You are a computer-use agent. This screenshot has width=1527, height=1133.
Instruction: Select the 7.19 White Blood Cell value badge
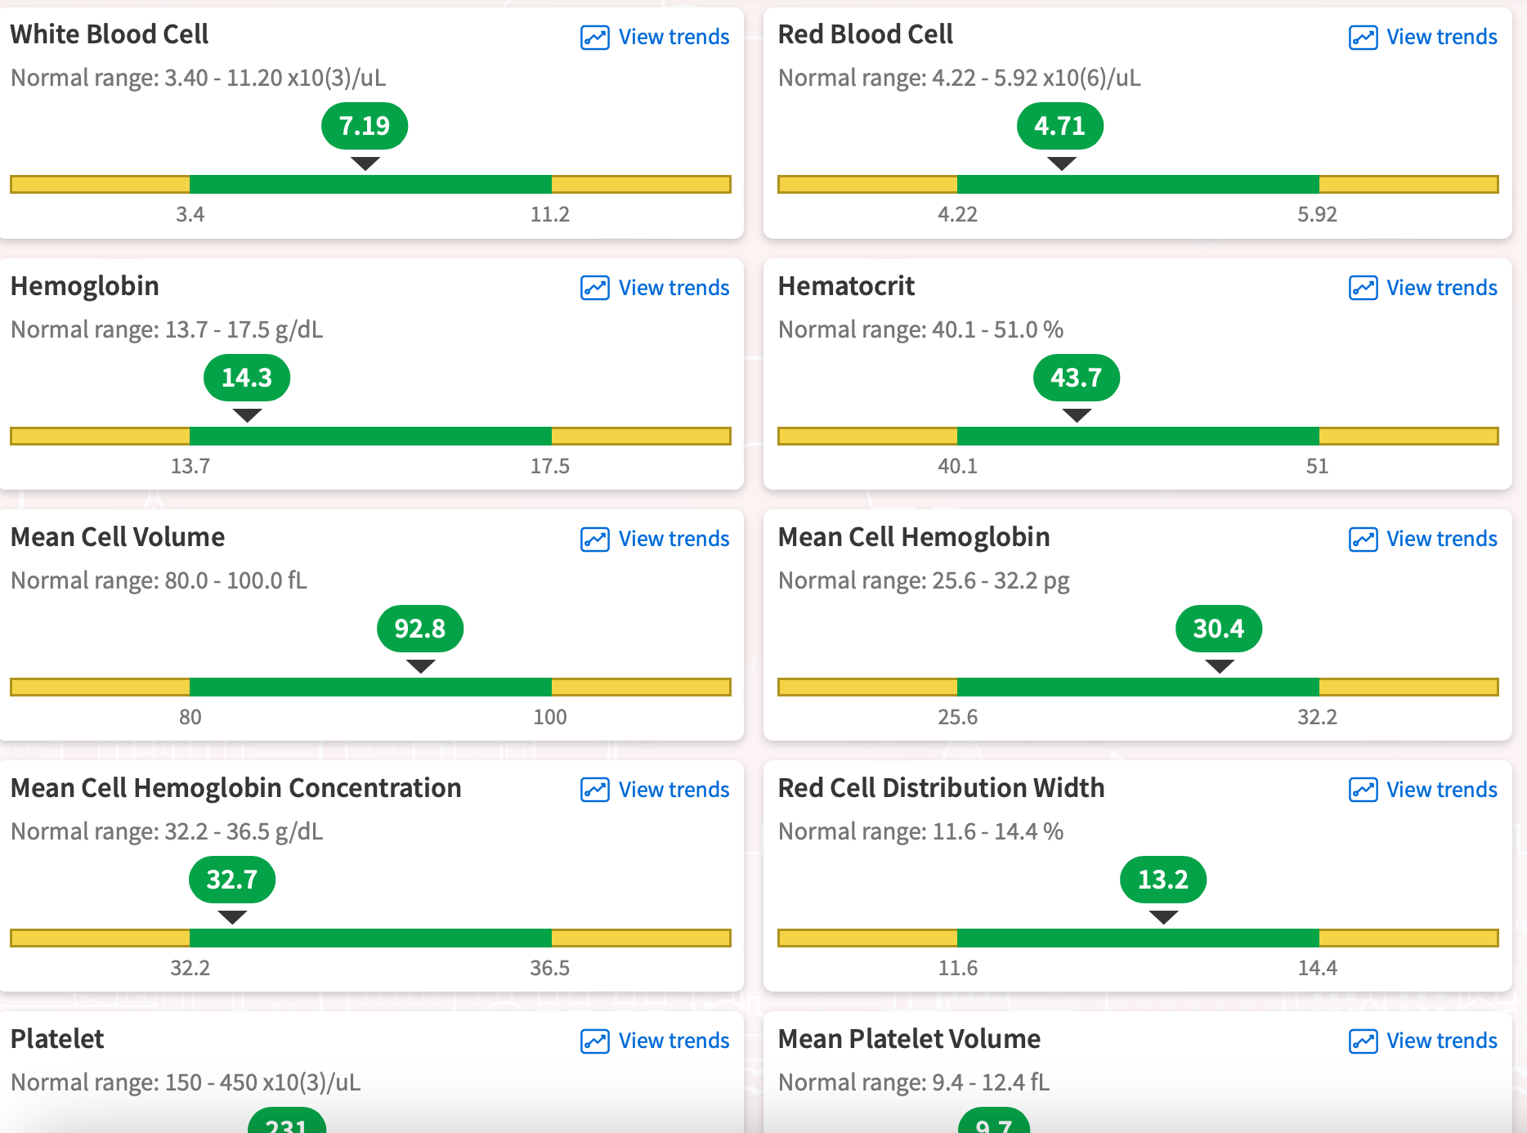click(365, 126)
